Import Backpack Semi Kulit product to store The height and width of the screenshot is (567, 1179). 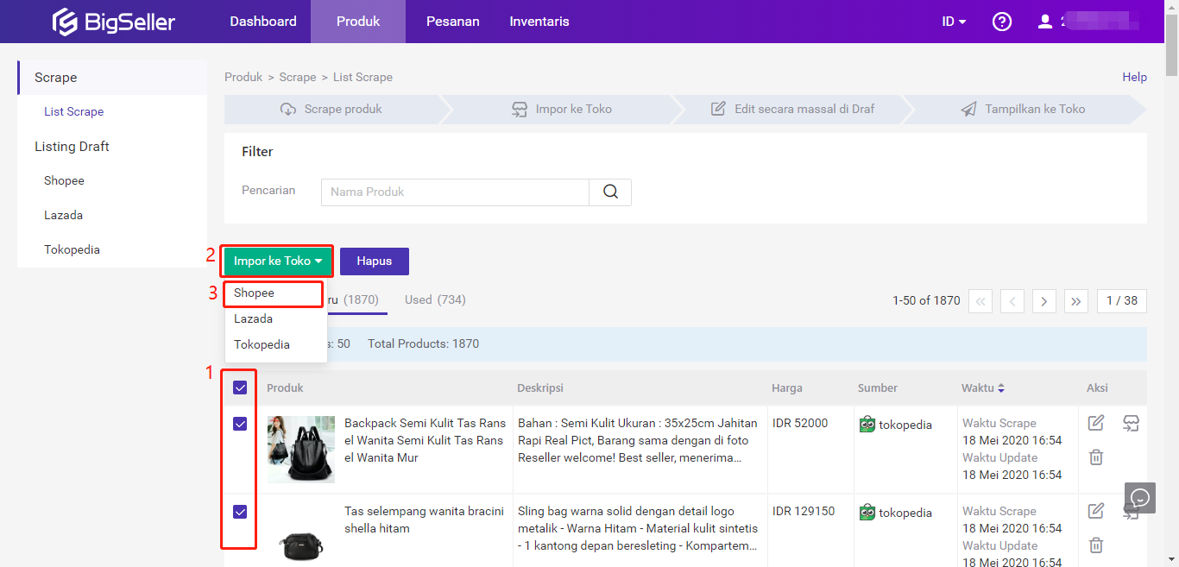pos(1132,423)
